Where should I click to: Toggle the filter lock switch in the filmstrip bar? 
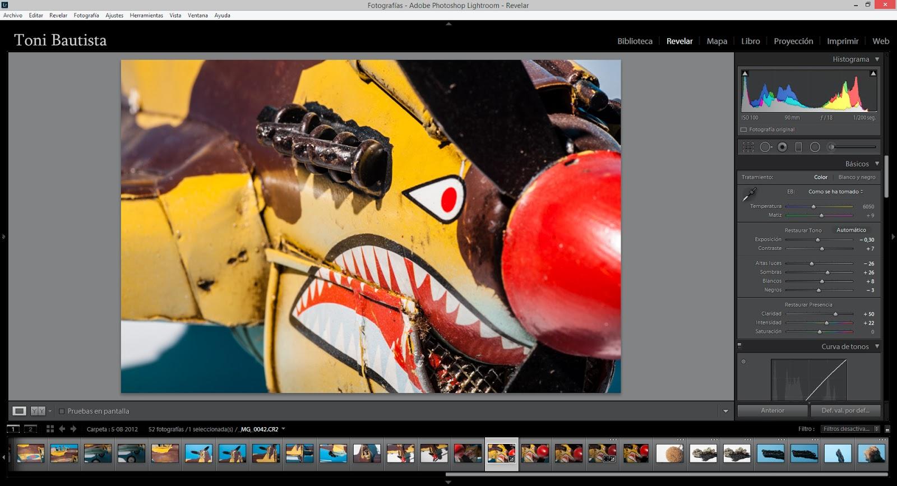[x=887, y=429]
